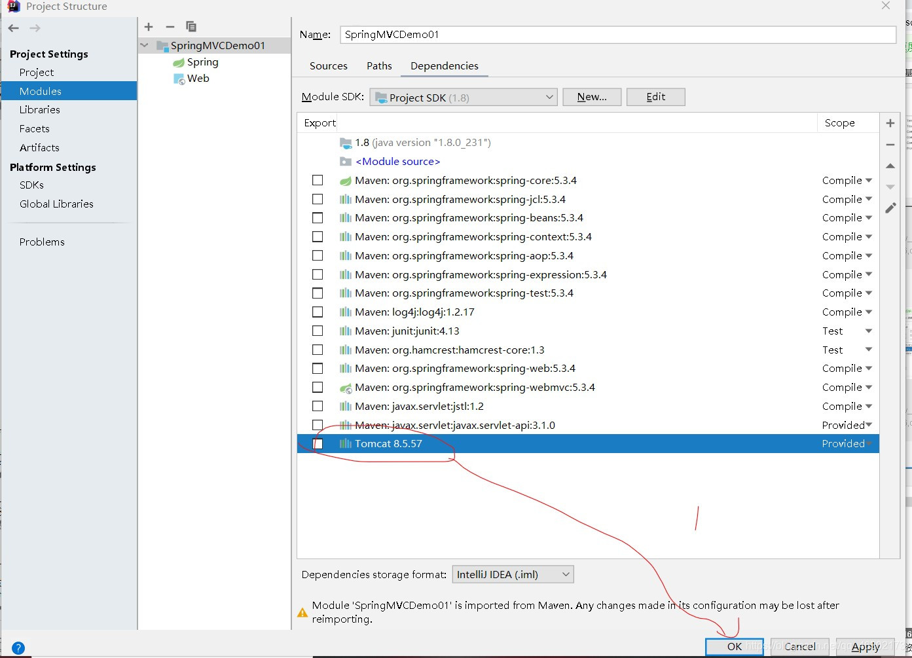This screenshot has height=658, width=912.
Task: Switch to the Paths tab
Action: pyautogui.click(x=379, y=66)
